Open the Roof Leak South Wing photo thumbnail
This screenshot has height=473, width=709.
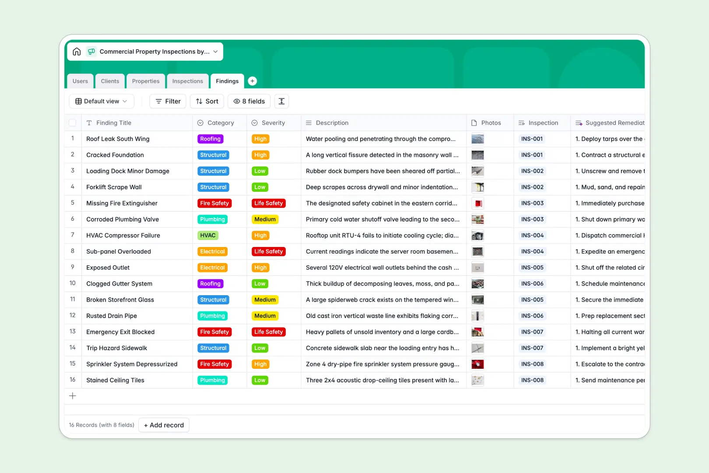(477, 139)
